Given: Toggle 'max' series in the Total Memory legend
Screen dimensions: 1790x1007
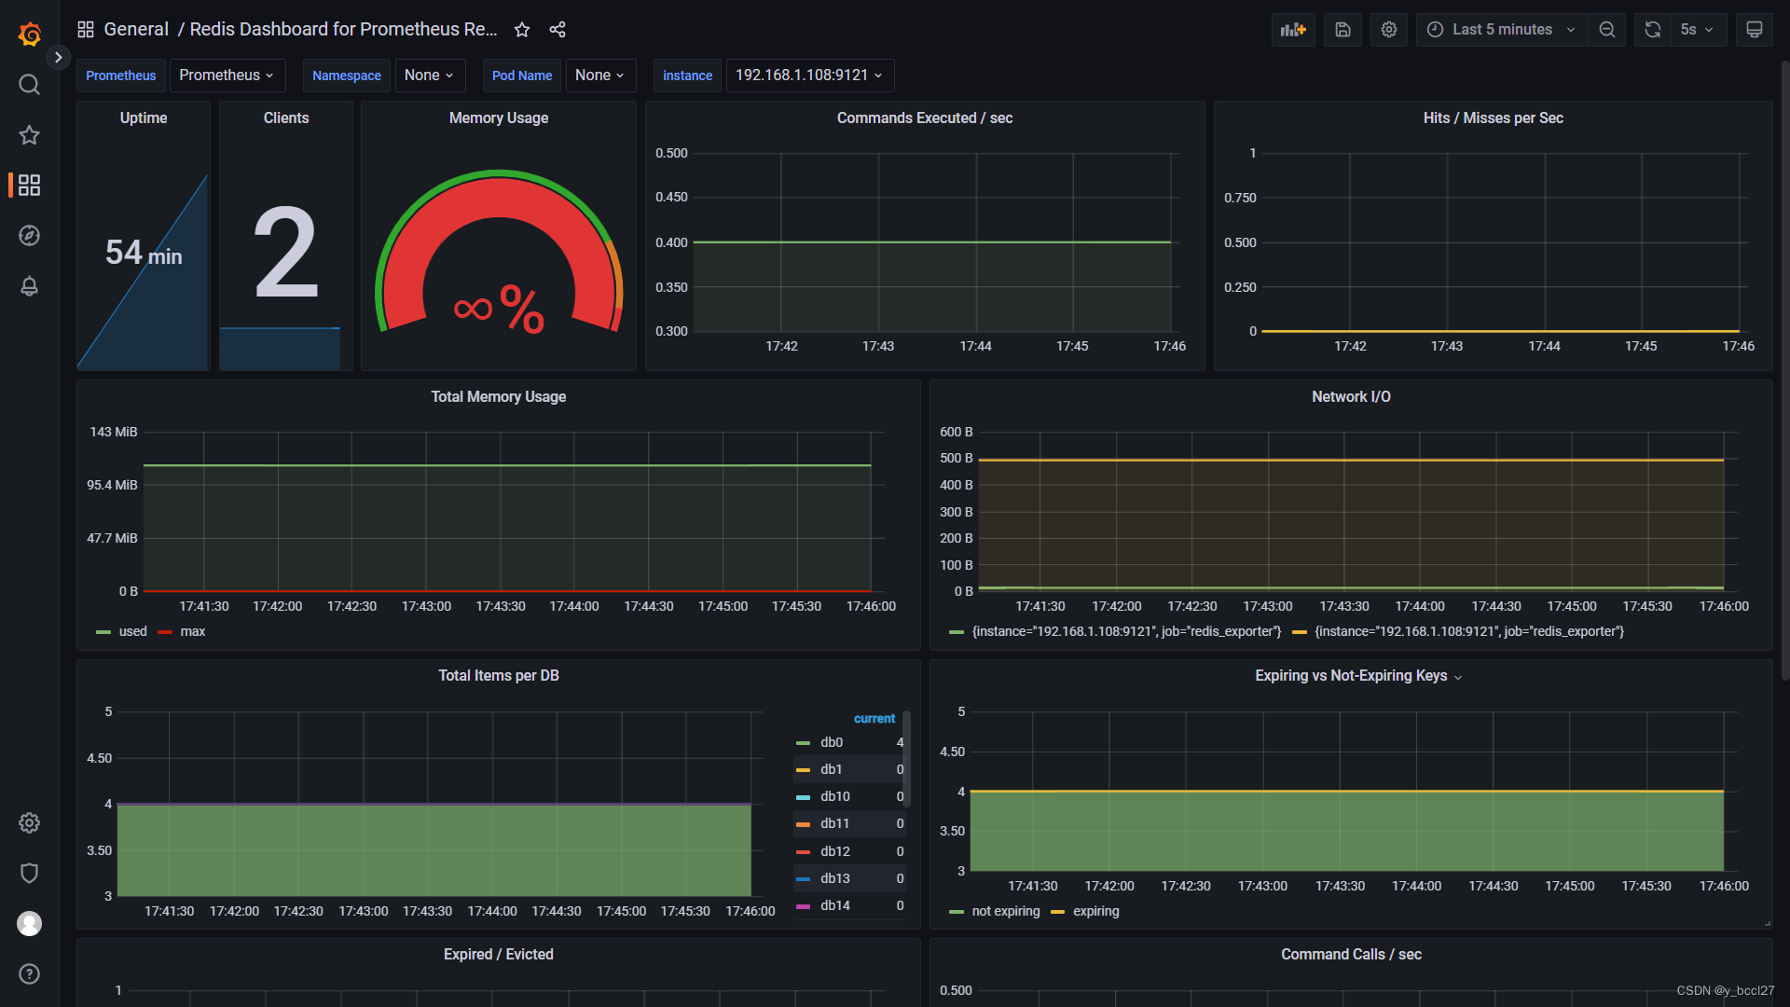Looking at the screenshot, I should tap(192, 632).
